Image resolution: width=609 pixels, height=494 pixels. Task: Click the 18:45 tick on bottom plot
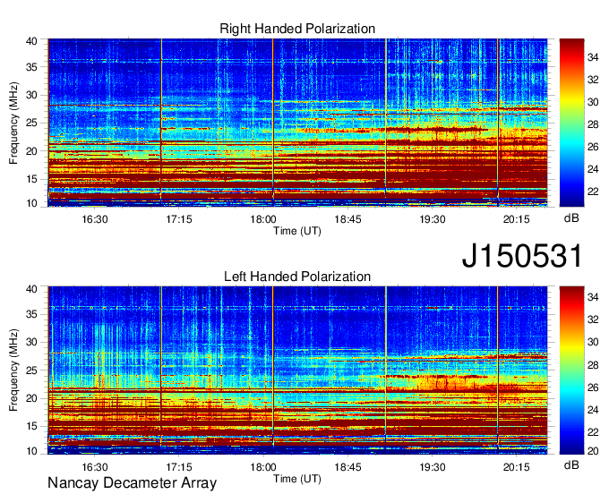click(x=347, y=467)
